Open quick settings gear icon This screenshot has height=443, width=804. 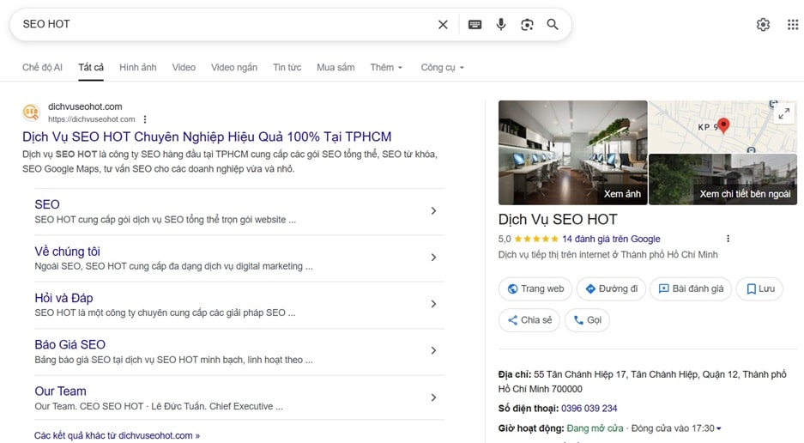[763, 24]
